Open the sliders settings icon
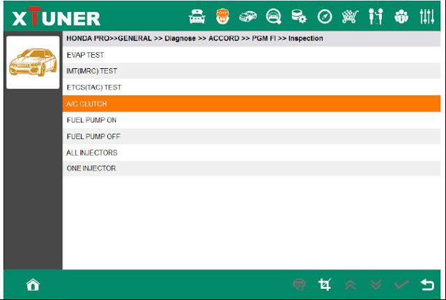 [427, 17]
